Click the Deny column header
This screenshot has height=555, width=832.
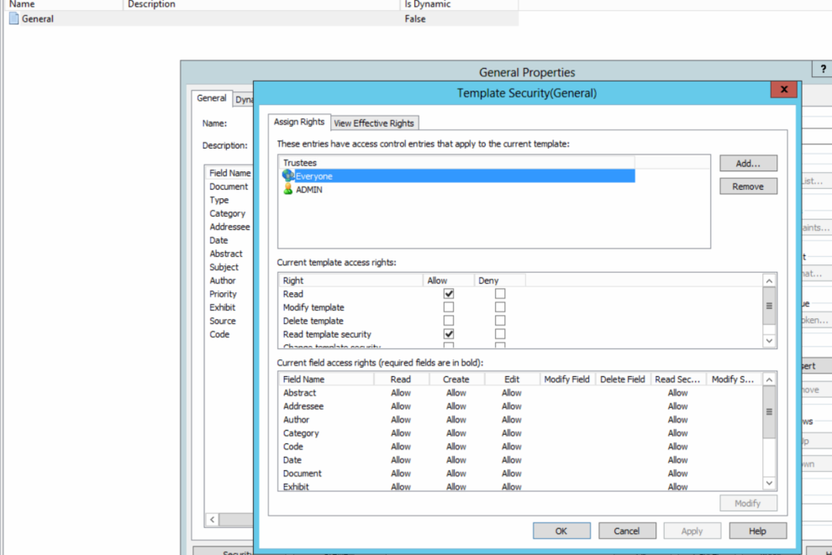coord(500,280)
